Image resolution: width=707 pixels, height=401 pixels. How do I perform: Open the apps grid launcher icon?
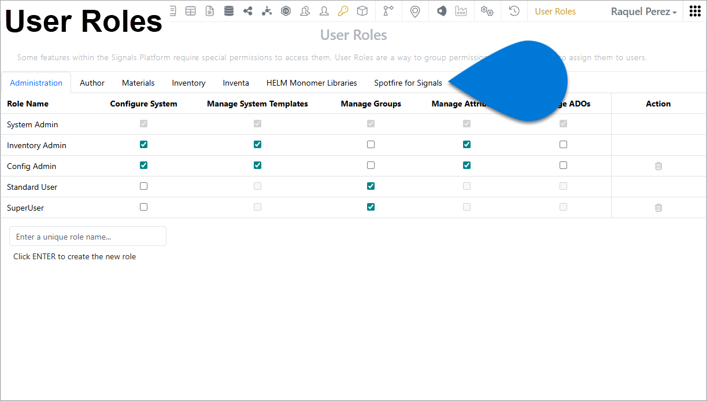pyautogui.click(x=695, y=11)
